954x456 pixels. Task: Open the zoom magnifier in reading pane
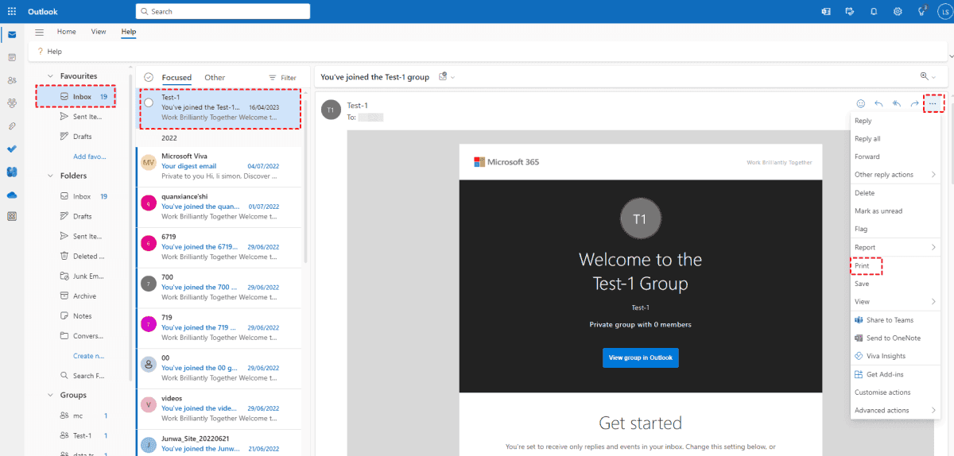(x=925, y=76)
